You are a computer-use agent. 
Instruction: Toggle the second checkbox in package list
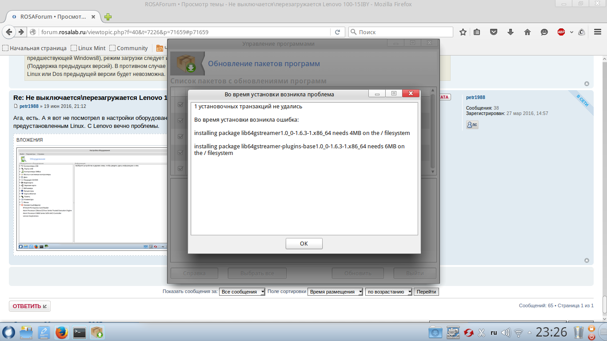pyautogui.click(x=180, y=120)
